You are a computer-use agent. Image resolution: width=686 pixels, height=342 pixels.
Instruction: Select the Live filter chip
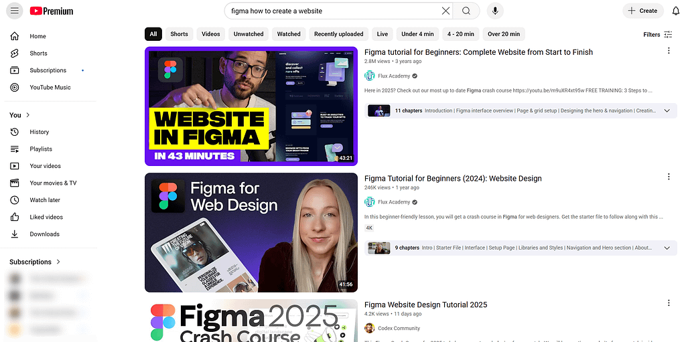tap(383, 34)
